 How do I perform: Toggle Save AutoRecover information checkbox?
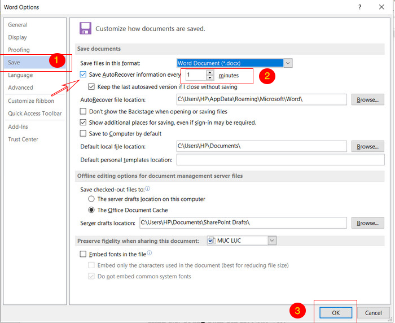click(x=83, y=75)
